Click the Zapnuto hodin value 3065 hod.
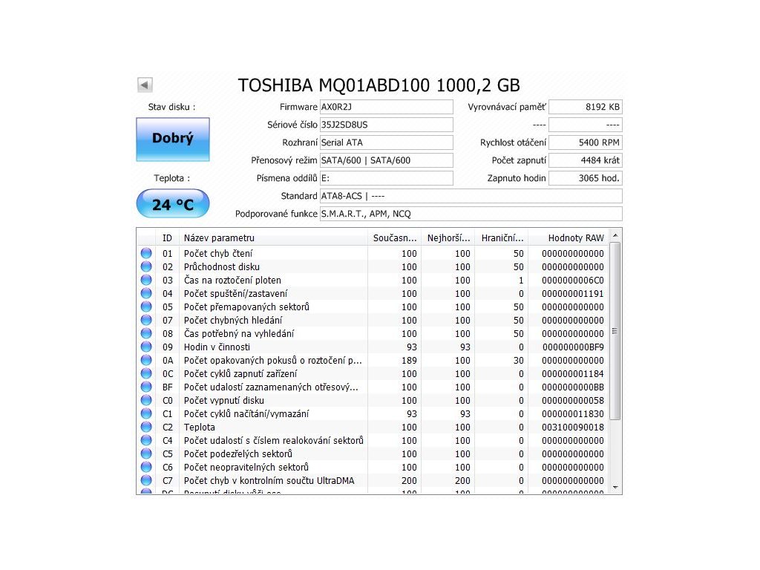760x570 pixels. 586,178
